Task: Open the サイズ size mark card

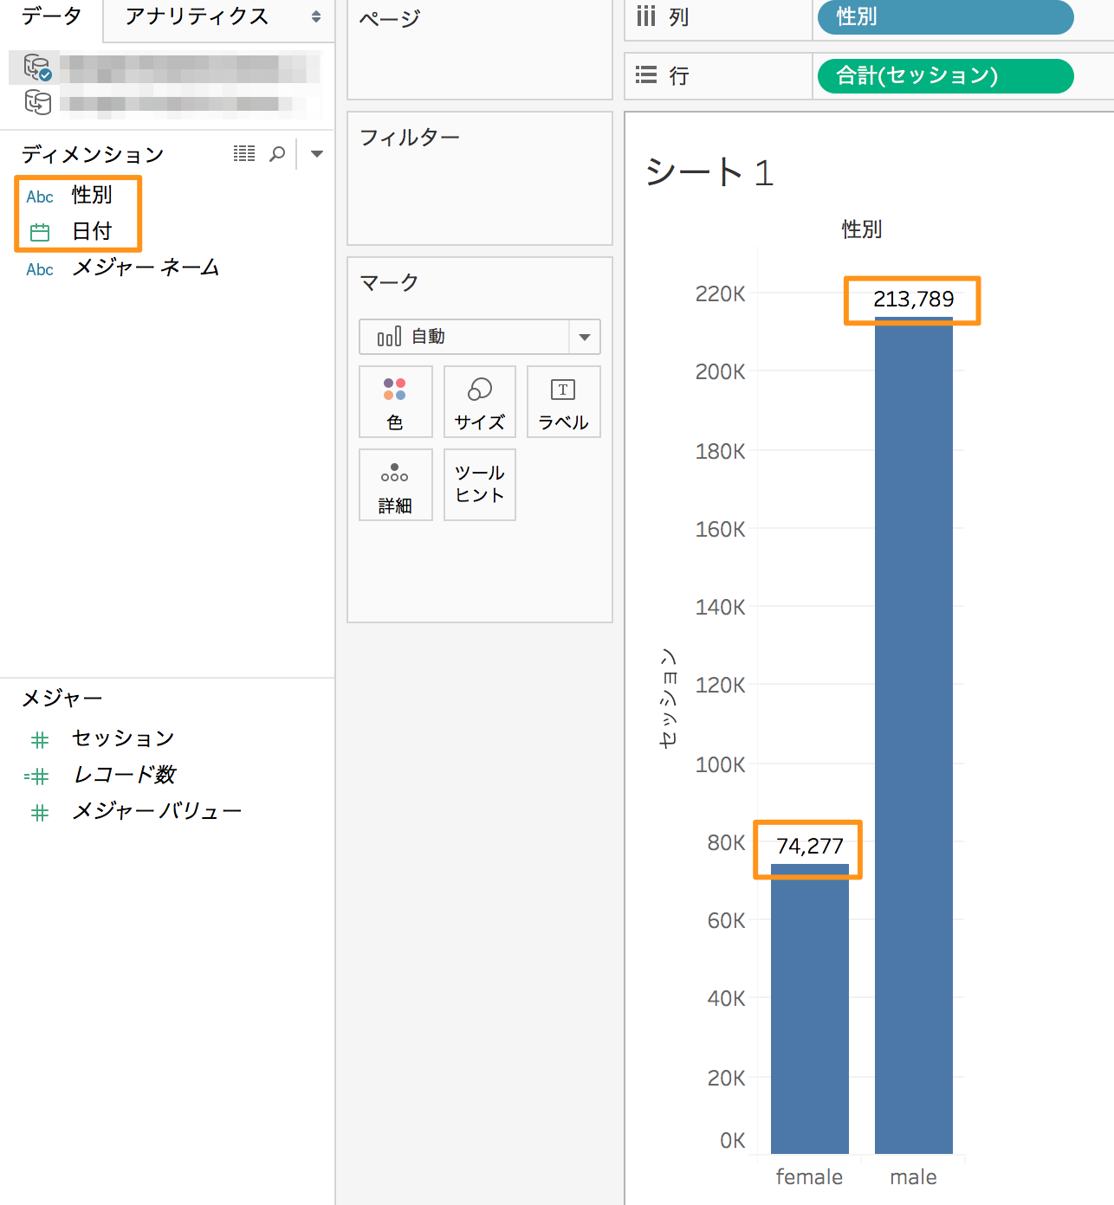Action: tap(480, 402)
